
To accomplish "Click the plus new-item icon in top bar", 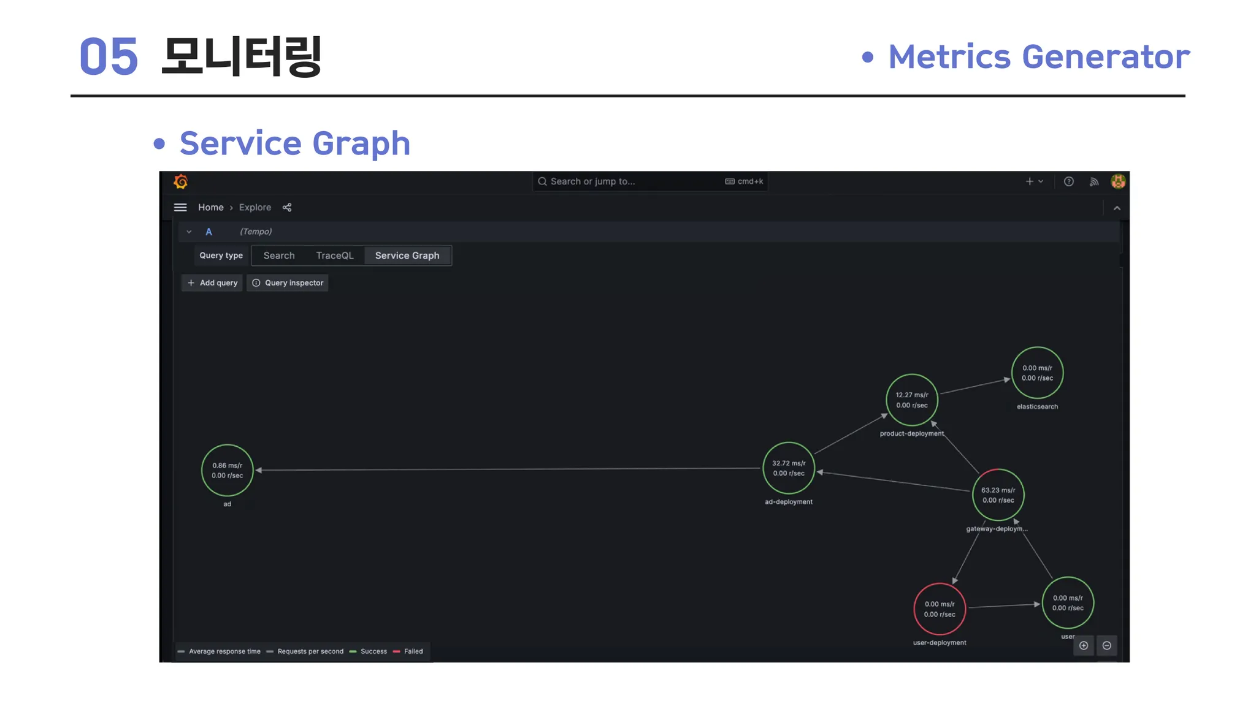I will [x=1030, y=181].
